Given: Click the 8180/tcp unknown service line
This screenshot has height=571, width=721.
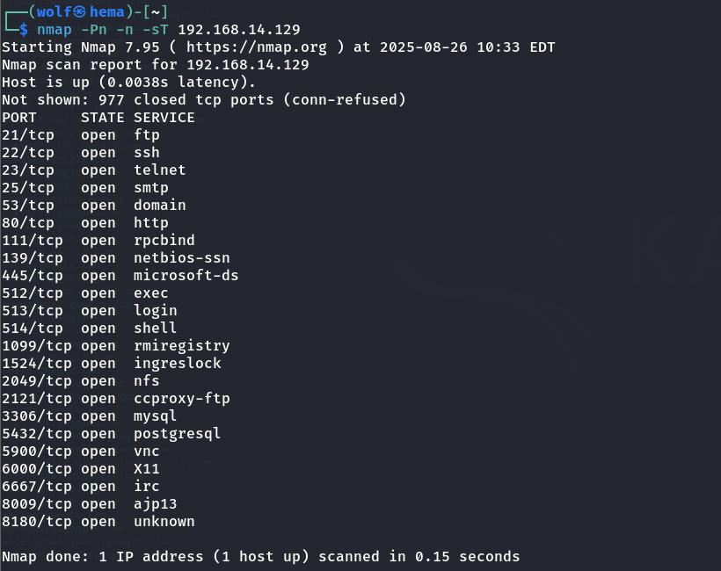Looking at the screenshot, I should pyautogui.click(x=98, y=522).
